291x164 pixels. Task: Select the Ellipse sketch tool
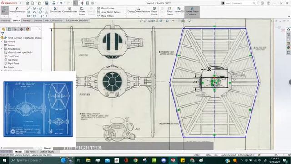tap(40, 12)
